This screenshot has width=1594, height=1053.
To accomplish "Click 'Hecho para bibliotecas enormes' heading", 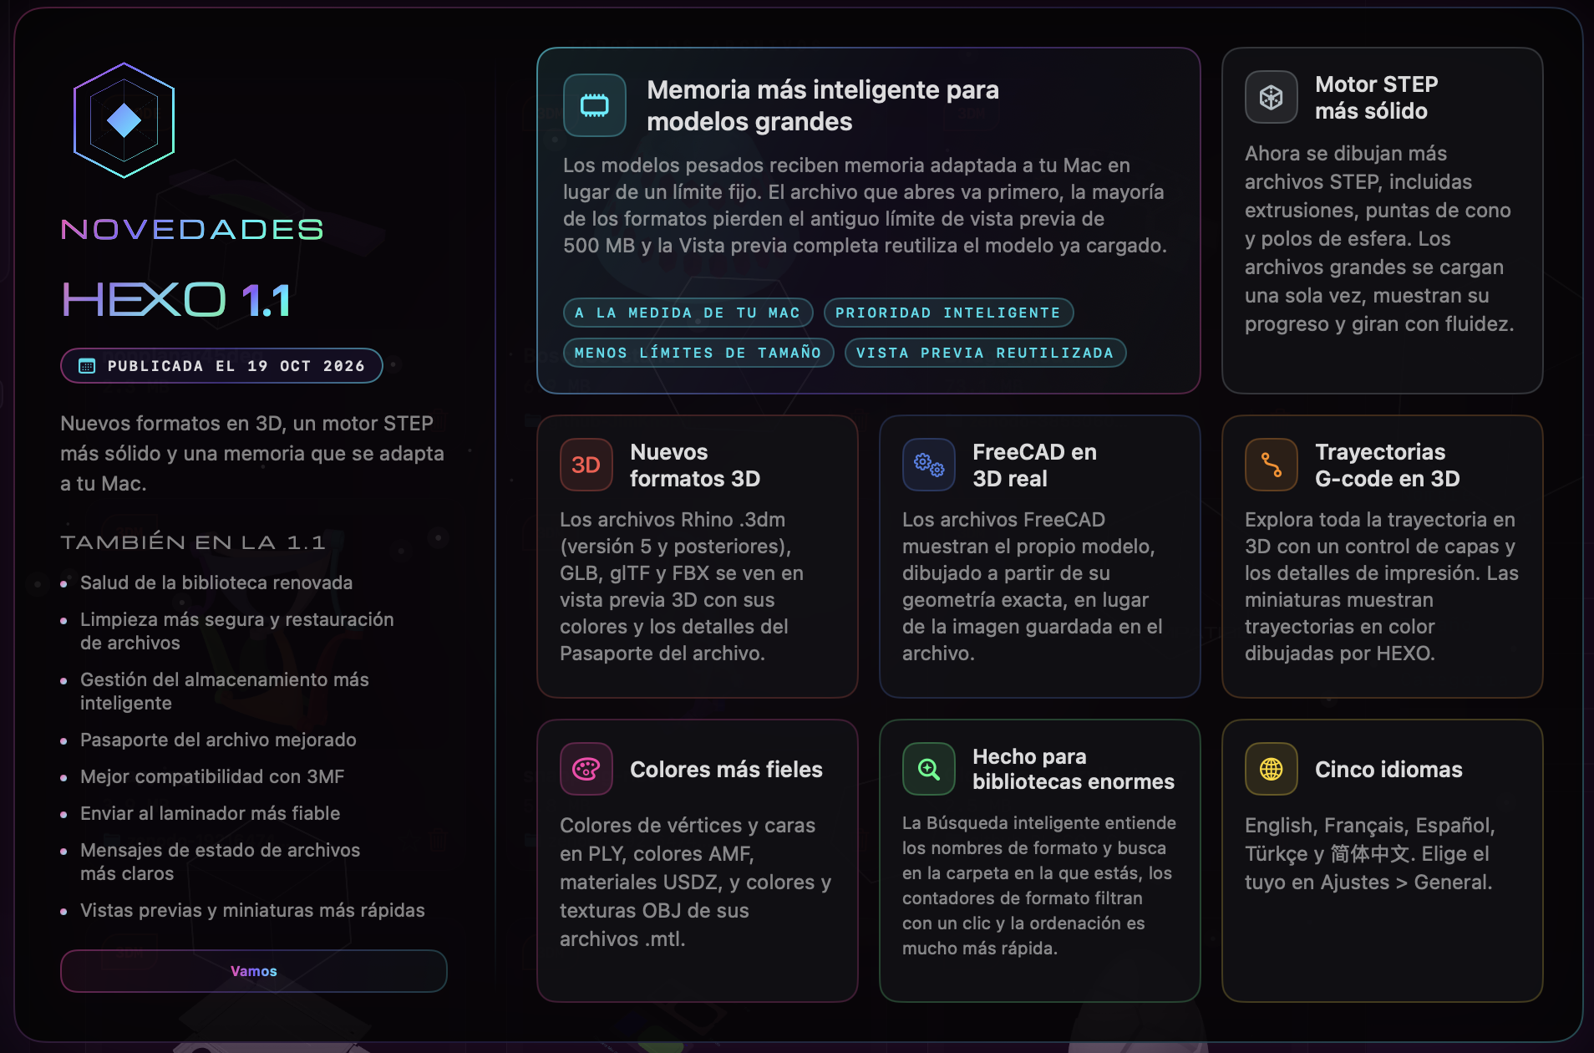I will 1074,769.
